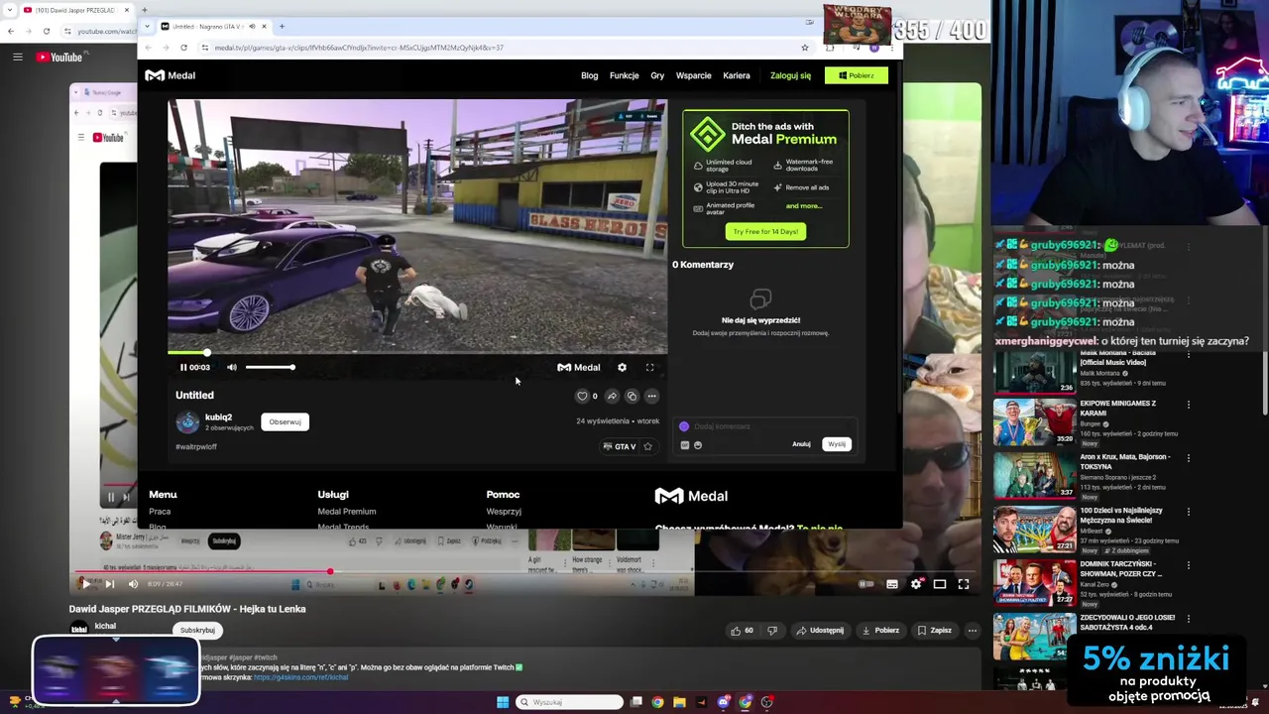This screenshot has height=714, width=1269.
Task: Subscribe to kichal with Subskrybuj
Action: coord(197,630)
